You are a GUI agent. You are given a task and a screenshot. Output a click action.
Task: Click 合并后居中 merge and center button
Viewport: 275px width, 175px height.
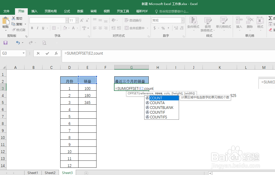pyautogui.click(x=135, y=28)
